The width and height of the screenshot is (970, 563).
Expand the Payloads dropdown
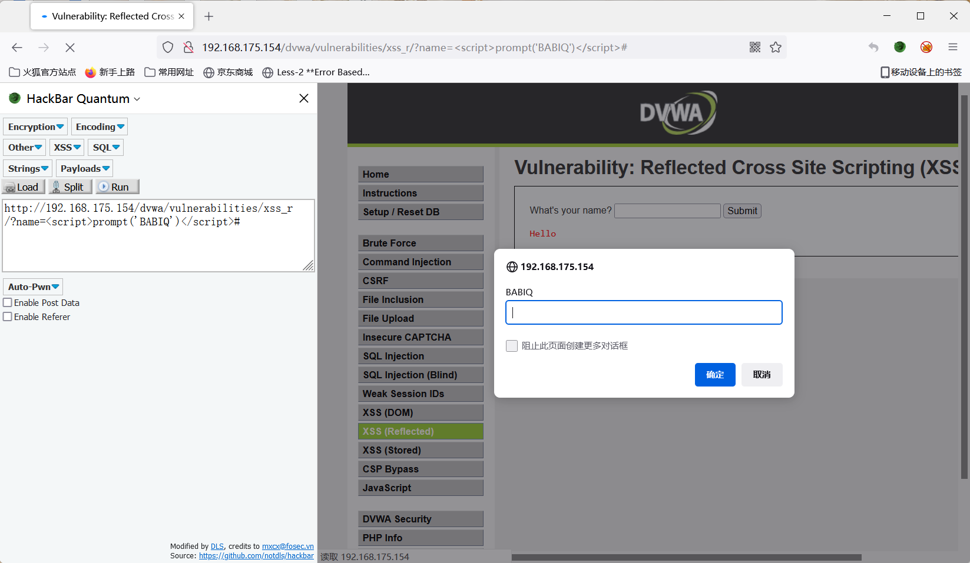tap(85, 168)
